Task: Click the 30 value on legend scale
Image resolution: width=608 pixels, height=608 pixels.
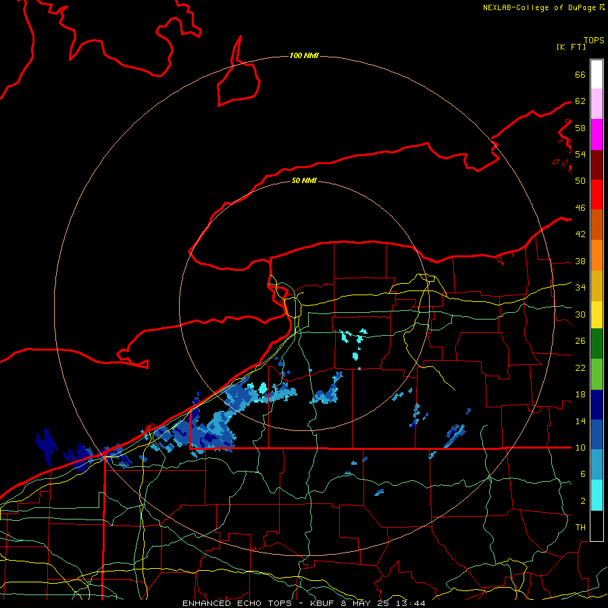Action: coord(580,314)
